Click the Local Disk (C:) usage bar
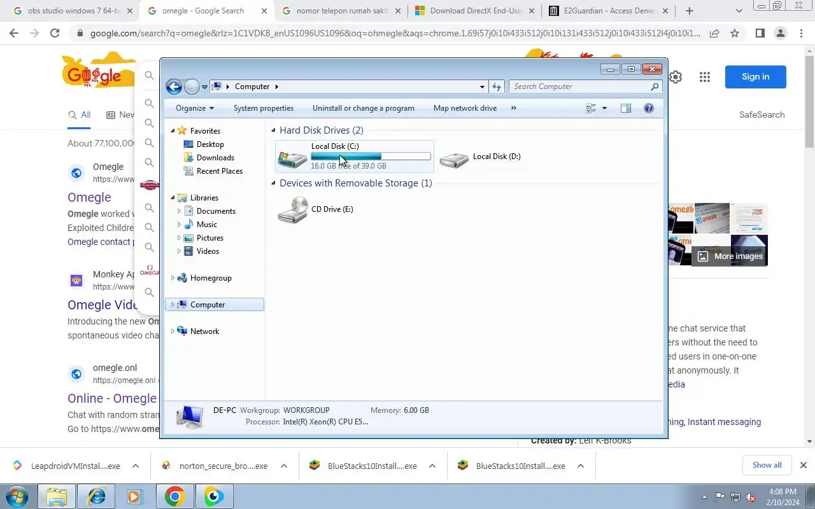Screen dimensions: 815x509 371,156
